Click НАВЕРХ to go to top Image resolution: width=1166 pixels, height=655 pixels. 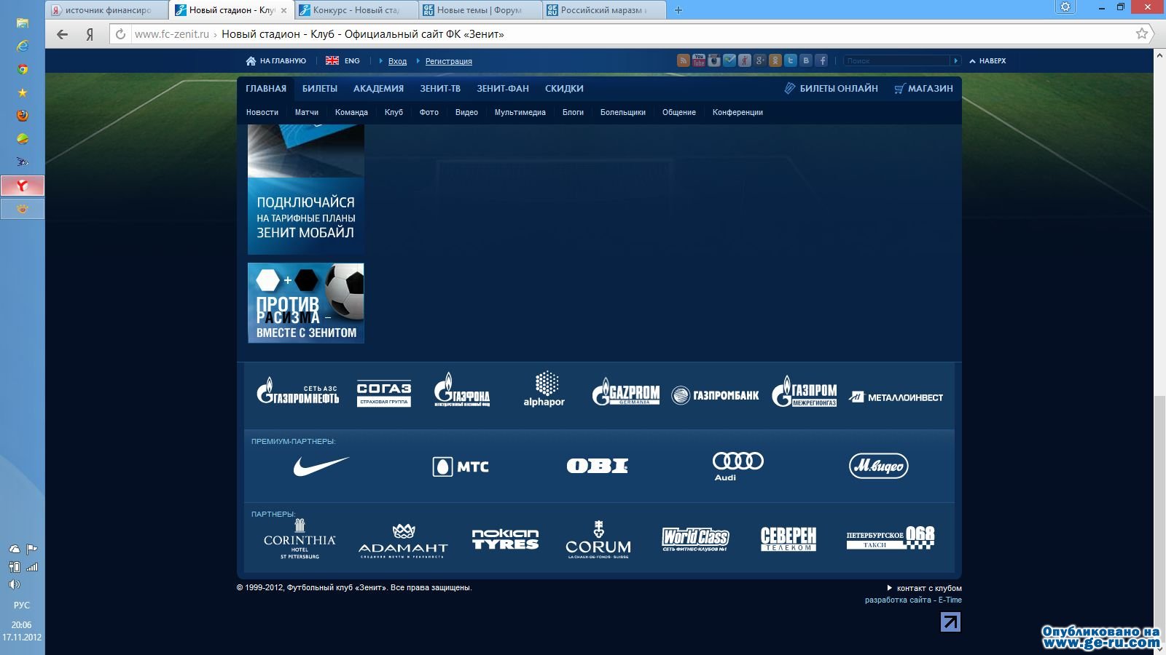click(x=987, y=61)
